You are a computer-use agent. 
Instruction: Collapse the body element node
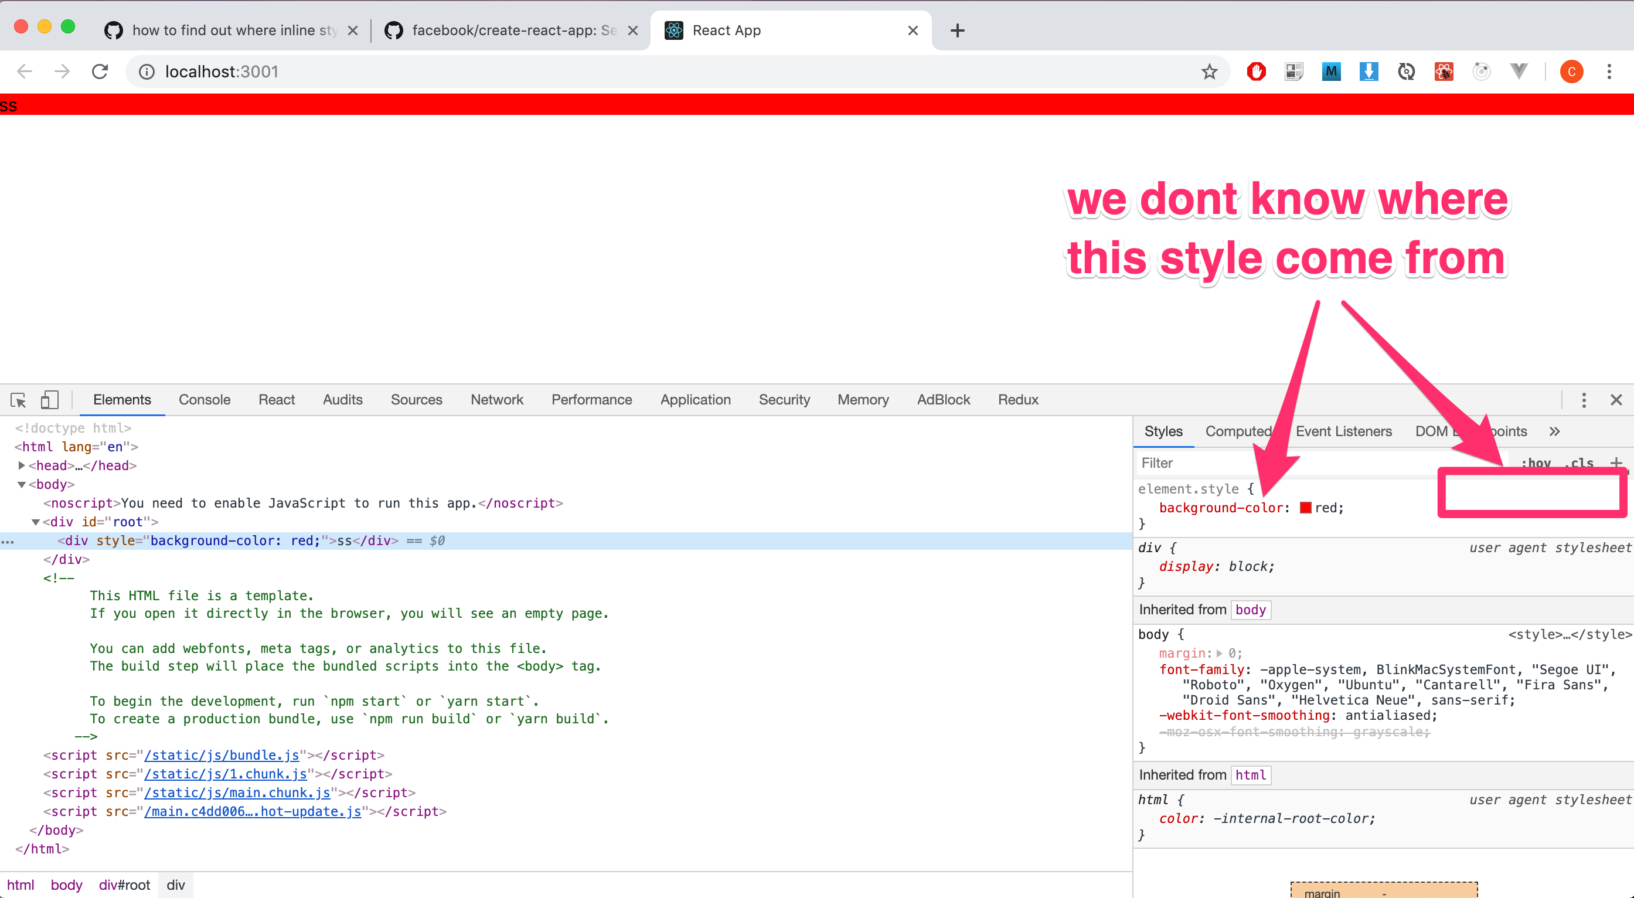[22, 485]
